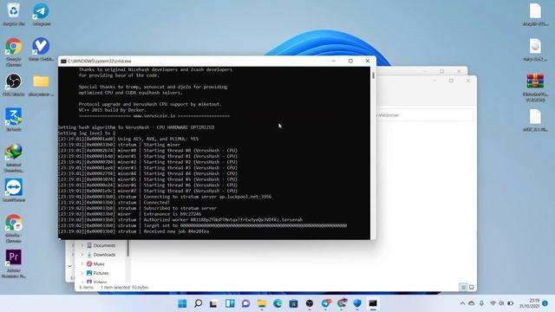Open the Wi-Fi network tray icon
Screen dimensions: 555x312
[x=493, y=303]
